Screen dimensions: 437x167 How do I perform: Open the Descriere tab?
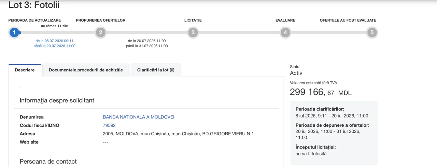(25, 70)
